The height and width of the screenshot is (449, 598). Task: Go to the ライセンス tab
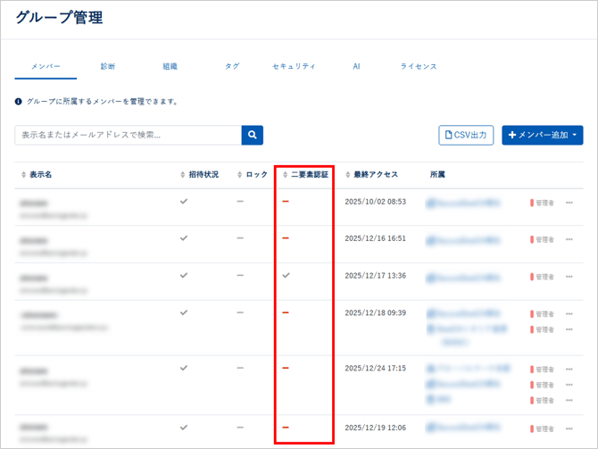click(419, 66)
